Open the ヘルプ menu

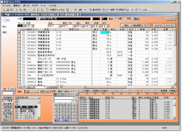point(52,5)
